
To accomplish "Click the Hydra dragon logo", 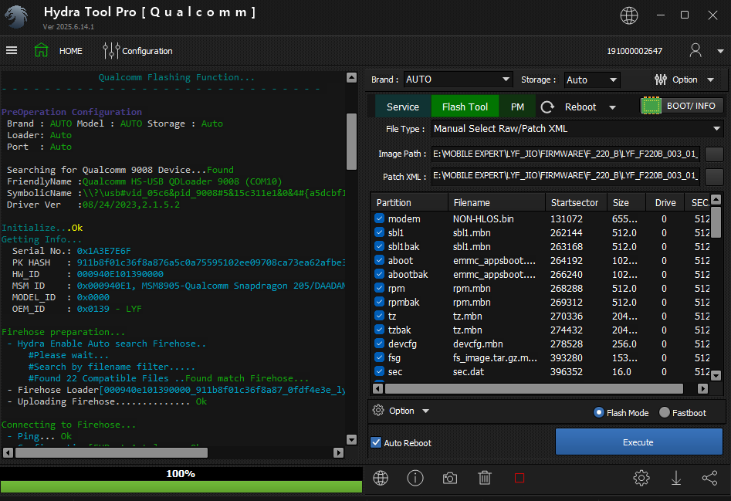I will click(17, 17).
